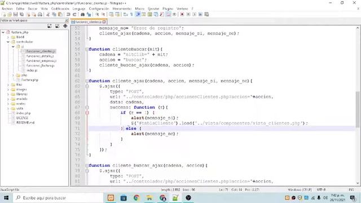Toggle file monitoring eye icon
Image resolution: width=361 pixels, height=203 pixels.
coord(174,15)
